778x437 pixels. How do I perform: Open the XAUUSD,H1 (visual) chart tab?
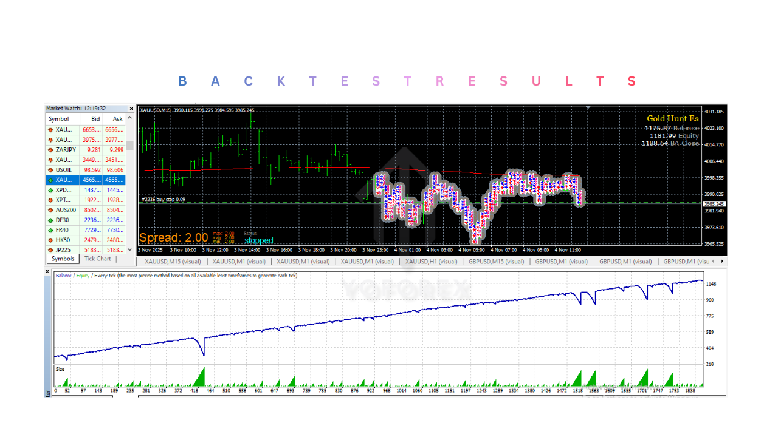[x=431, y=261]
